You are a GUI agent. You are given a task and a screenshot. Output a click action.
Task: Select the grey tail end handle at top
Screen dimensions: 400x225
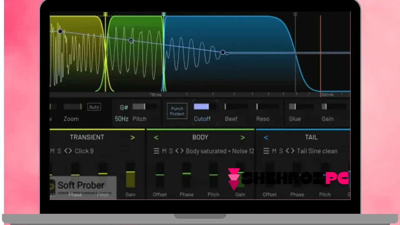click(296, 14)
